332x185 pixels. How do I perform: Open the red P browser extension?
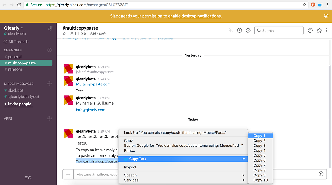(x=313, y=5)
